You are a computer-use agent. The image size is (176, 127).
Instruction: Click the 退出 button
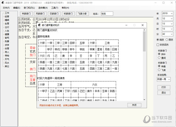(x=164, y=93)
